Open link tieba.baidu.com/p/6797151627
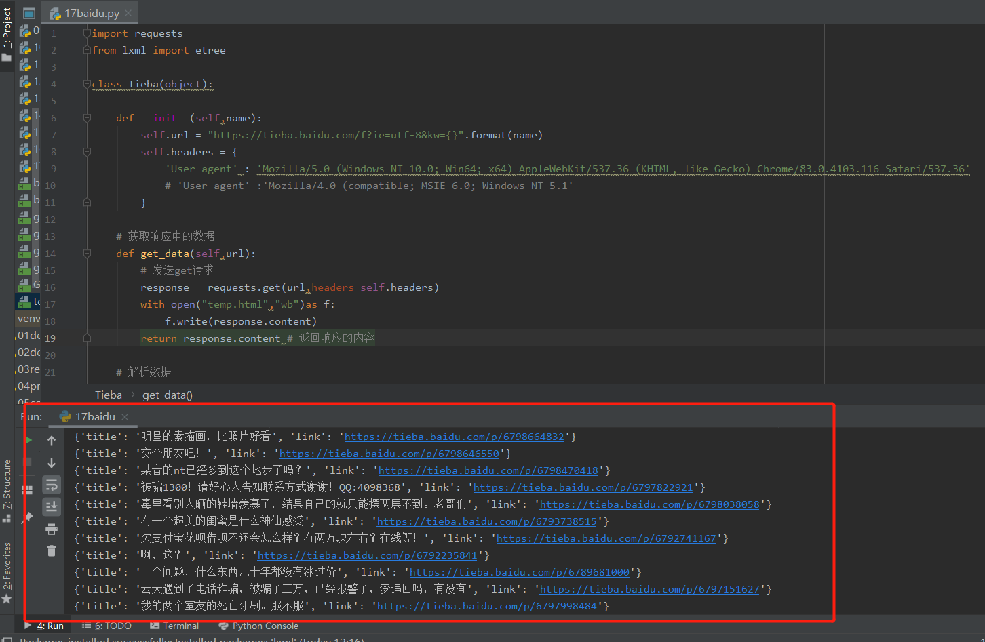The height and width of the screenshot is (642, 985). [x=650, y=589]
